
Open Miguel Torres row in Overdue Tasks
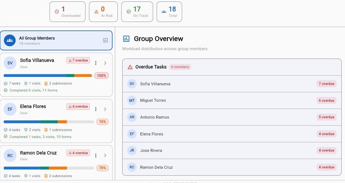click(232, 101)
